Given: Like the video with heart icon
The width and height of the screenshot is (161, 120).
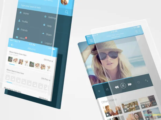Looking at the screenshot, I should [x=139, y=82].
